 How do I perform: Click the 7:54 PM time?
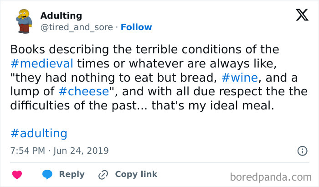(x=26, y=150)
